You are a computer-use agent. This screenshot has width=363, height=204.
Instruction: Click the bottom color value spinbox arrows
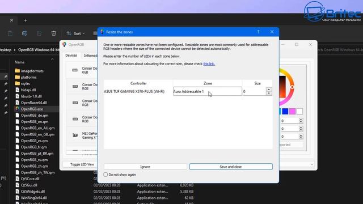[x=301, y=137]
